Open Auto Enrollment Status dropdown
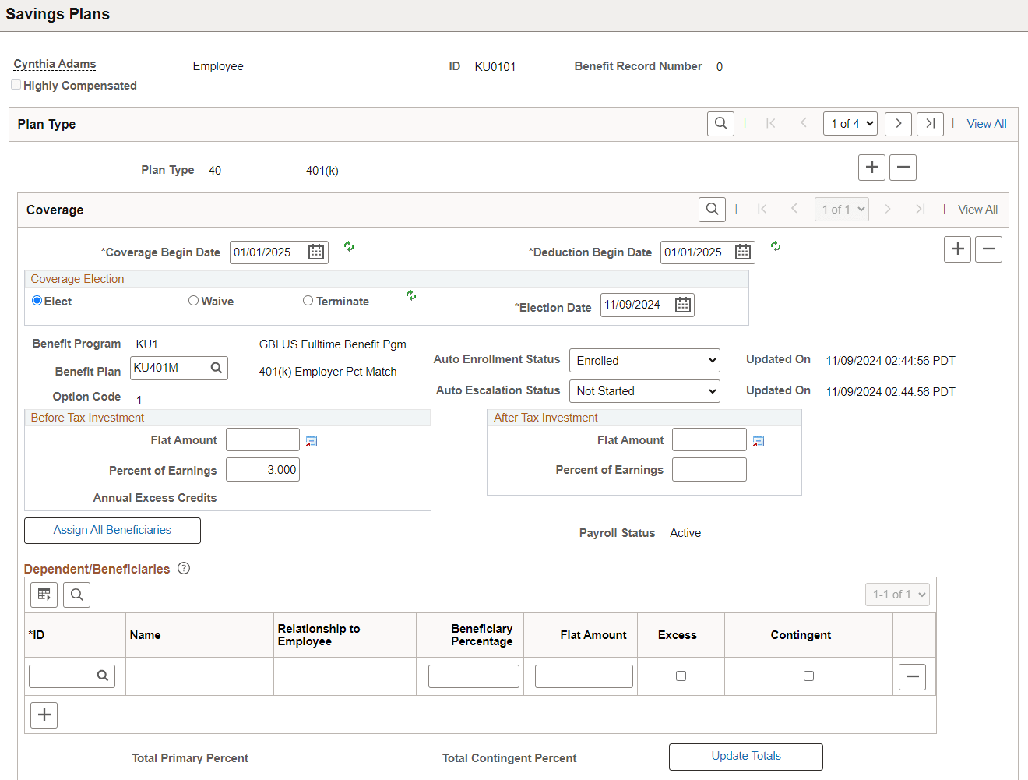The width and height of the screenshot is (1028, 780). coord(645,360)
